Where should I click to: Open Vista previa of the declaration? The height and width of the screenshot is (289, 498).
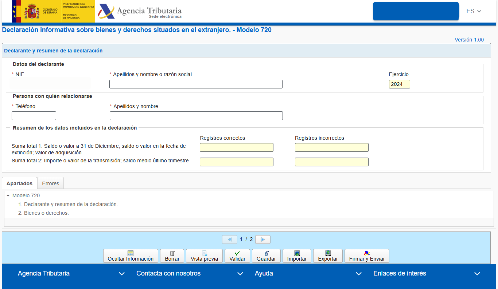[204, 256]
